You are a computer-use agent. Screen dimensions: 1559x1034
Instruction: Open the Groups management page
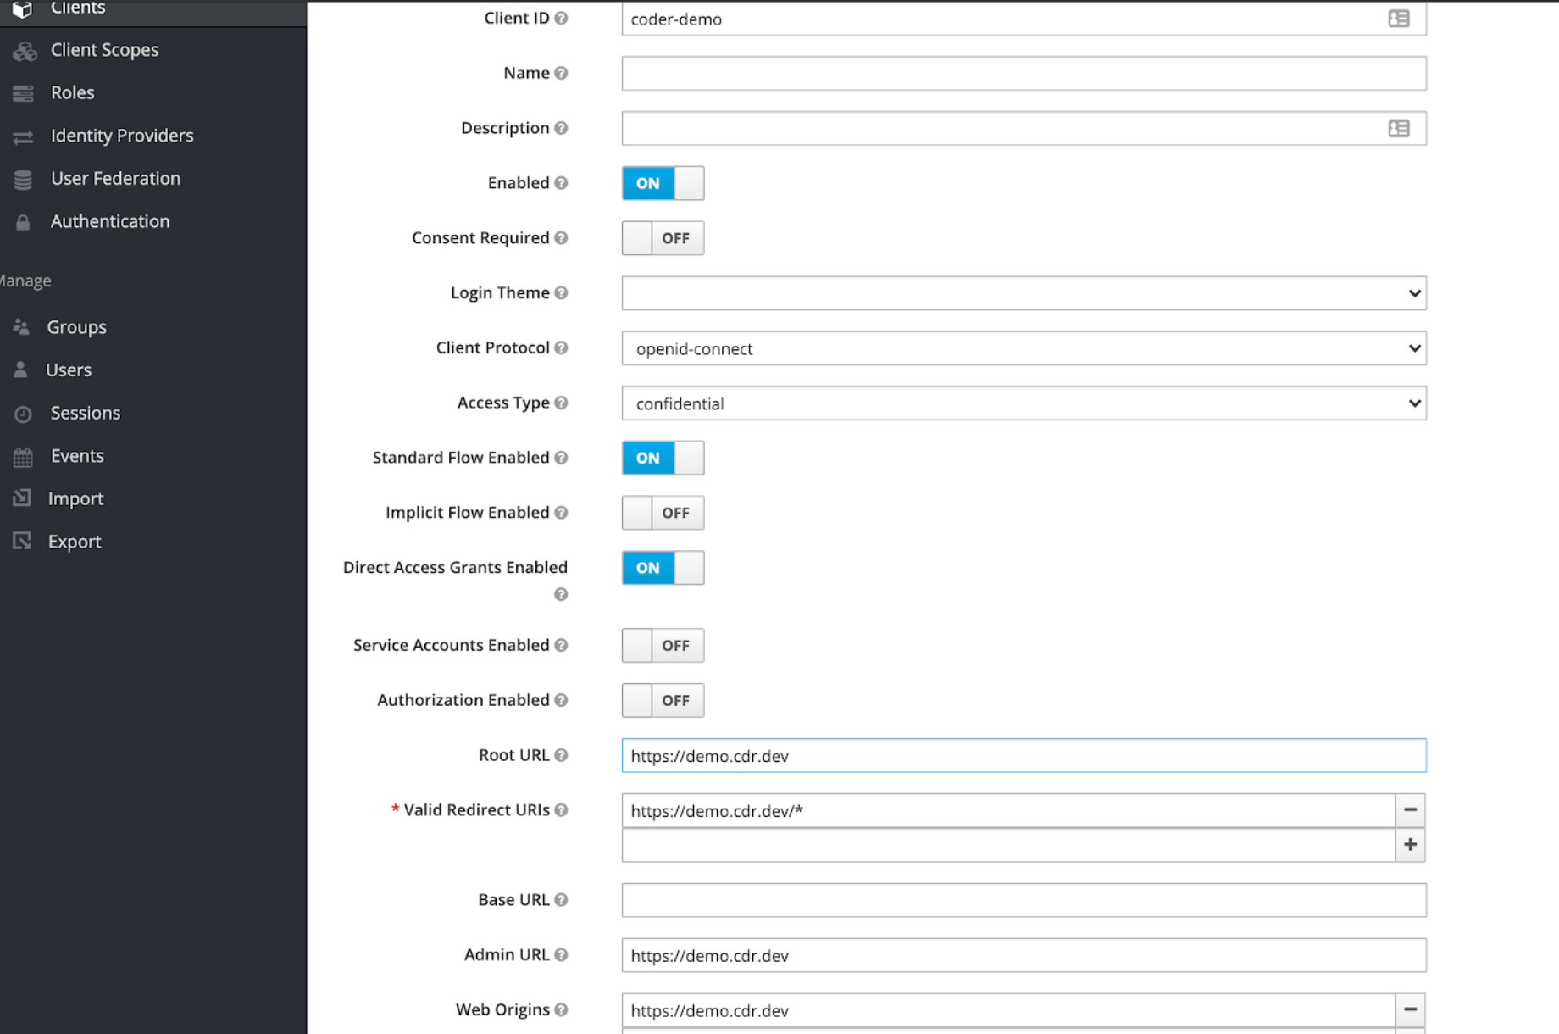[x=76, y=327]
